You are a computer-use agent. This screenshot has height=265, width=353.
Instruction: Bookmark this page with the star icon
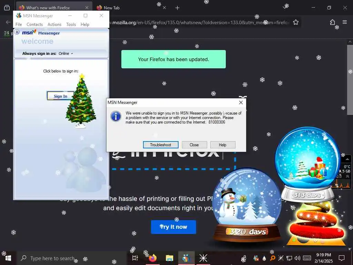295,22
